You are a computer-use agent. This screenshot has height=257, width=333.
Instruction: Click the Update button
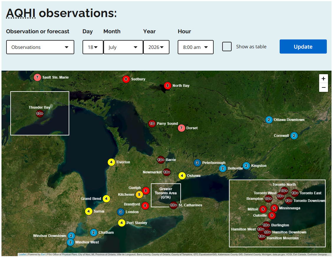tap(303, 47)
